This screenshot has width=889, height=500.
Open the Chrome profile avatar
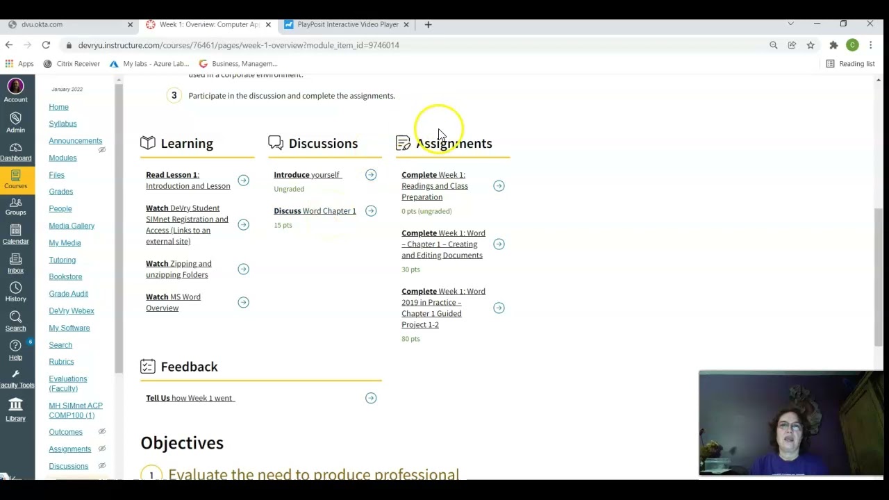pyautogui.click(x=852, y=45)
